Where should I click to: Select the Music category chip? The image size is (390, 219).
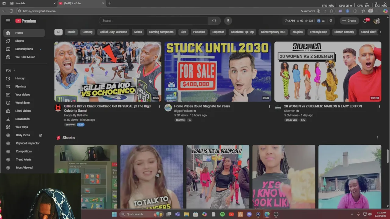[71, 32]
